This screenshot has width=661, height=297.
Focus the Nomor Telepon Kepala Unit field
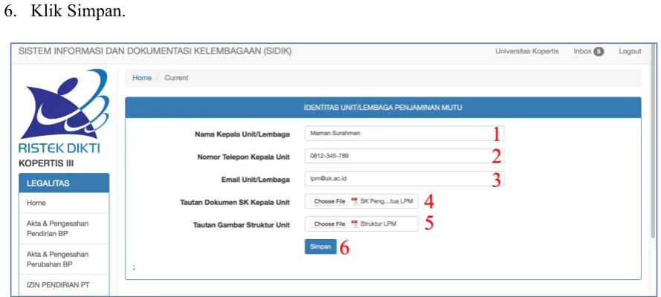(x=404, y=156)
